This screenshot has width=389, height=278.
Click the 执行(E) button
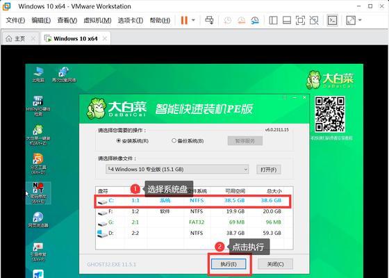coord(229,264)
